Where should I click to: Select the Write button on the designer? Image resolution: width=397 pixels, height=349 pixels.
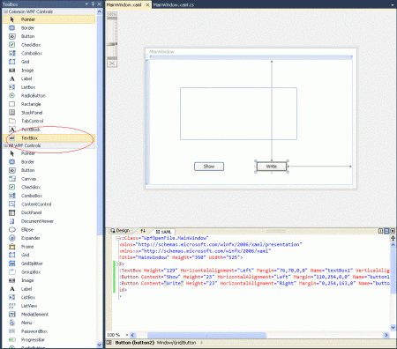point(272,167)
